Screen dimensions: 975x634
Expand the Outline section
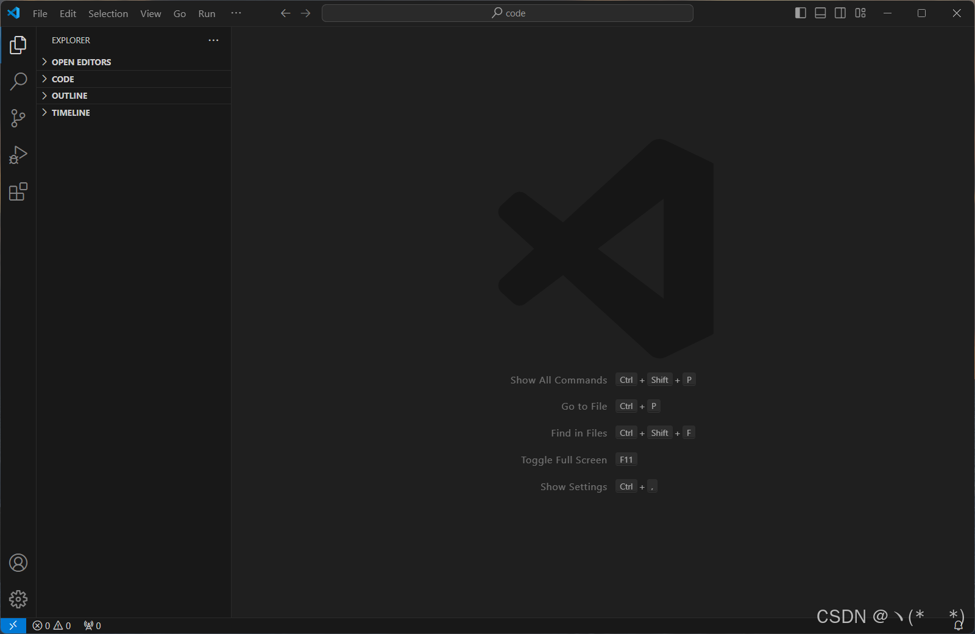(x=133, y=96)
